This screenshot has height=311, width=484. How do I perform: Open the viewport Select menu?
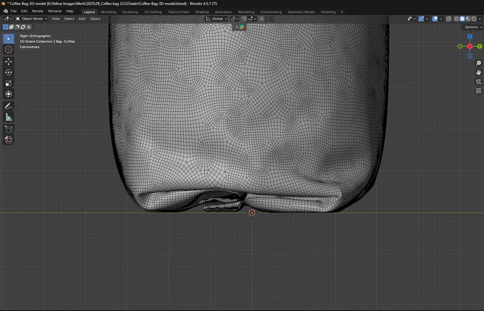tap(69, 19)
